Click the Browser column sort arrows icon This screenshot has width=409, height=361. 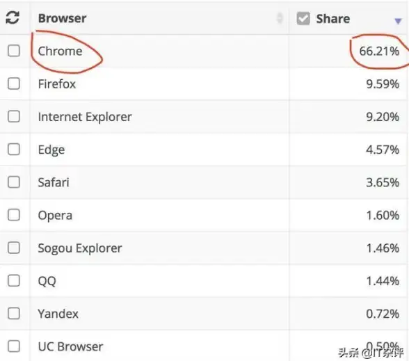280,18
